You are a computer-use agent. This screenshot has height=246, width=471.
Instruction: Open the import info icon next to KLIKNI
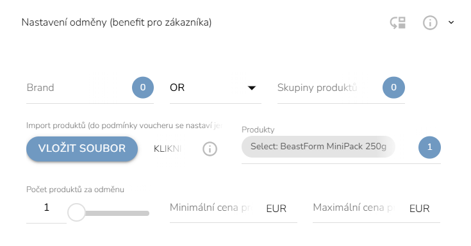tap(210, 149)
